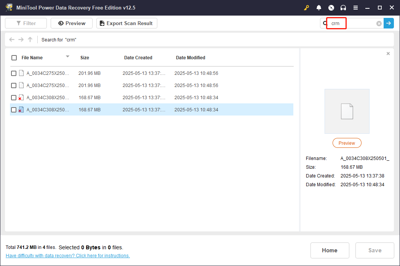Click the bootable media disc icon
Image resolution: width=400 pixels, height=266 pixels.
point(331,7)
